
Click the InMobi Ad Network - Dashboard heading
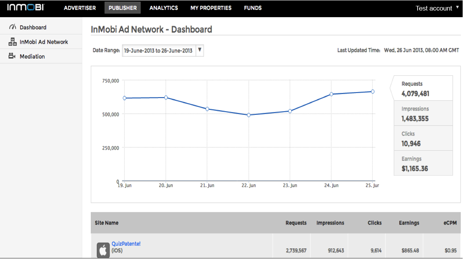click(x=152, y=29)
